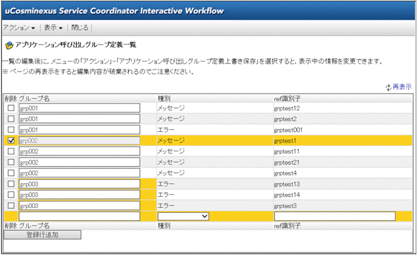
Task: Enable the delete checkbox for grptest13
Action: (11, 184)
